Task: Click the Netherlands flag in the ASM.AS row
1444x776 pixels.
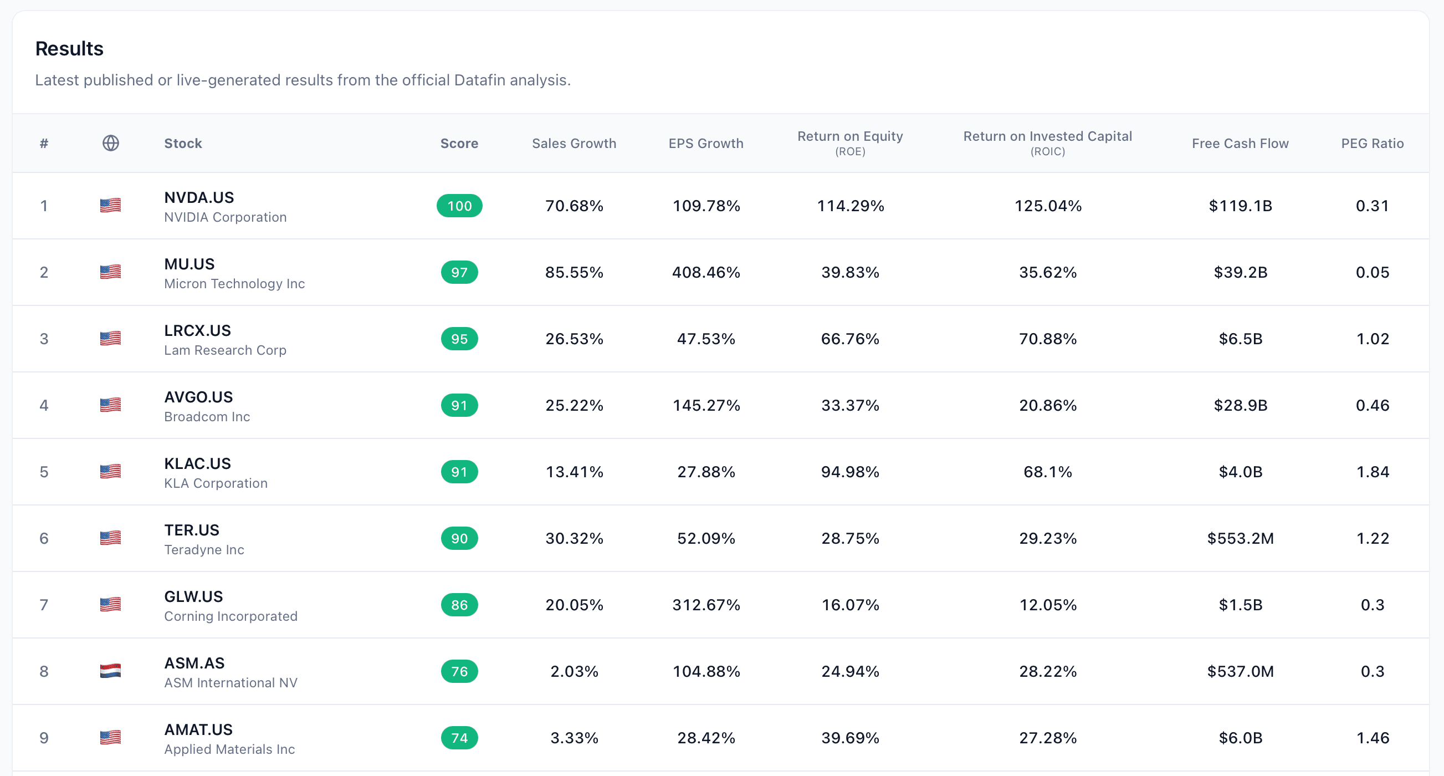Action: click(110, 671)
